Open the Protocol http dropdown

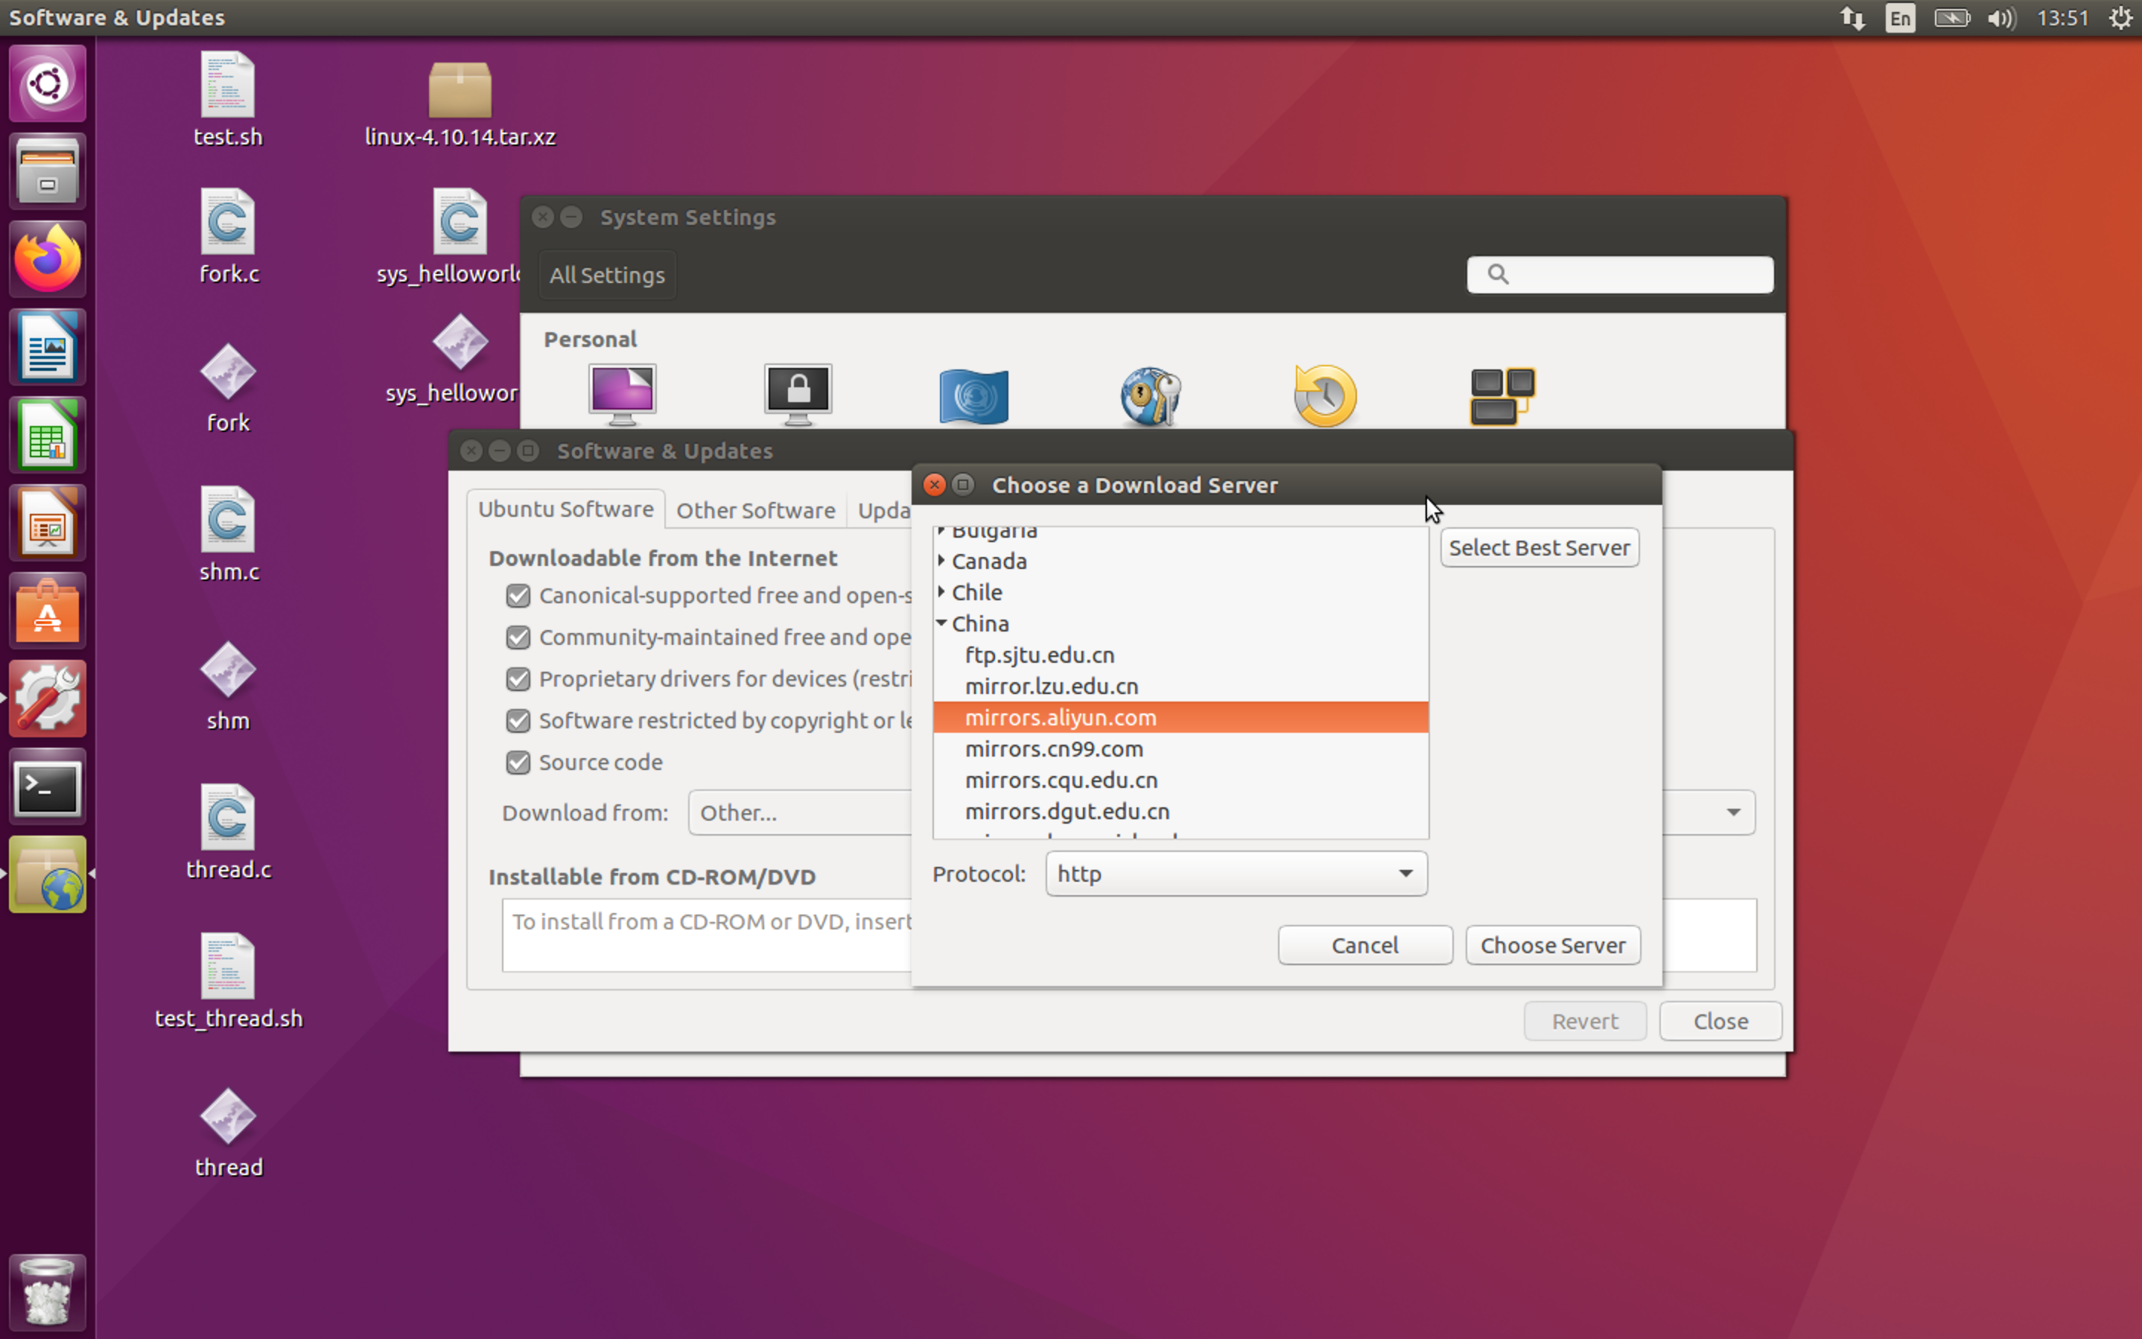[1236, 874]
